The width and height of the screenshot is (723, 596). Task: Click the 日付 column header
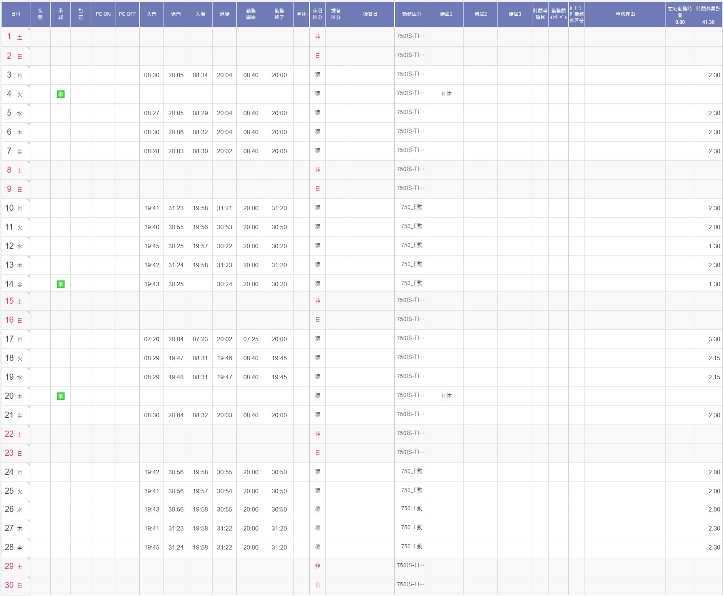tap(16, 14)
